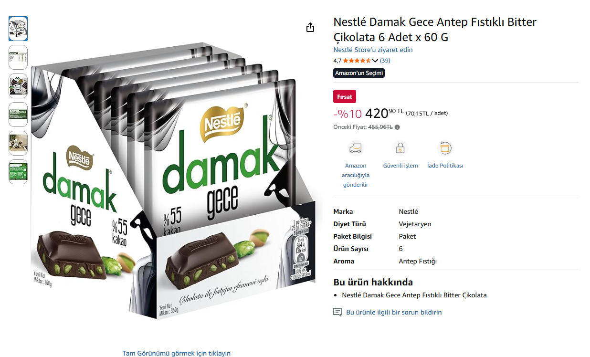Expand the rating breakdown chevron next to stars
Image resolution: width=590 pixels, height=357 pixels.
375,61
